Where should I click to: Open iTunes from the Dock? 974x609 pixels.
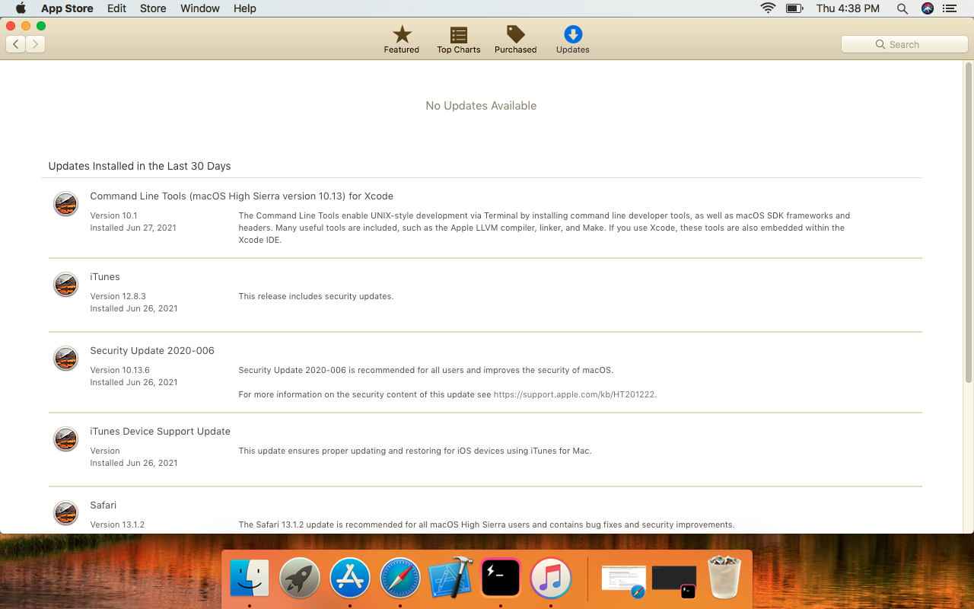pyautogui.click(x=551, y=578)
